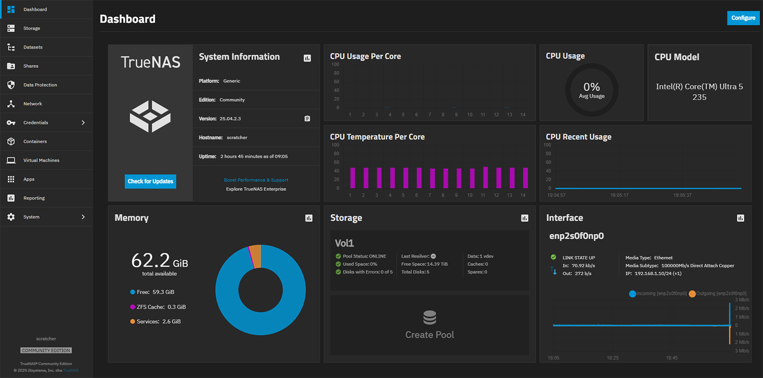The height and width of the screenshot is (378, 763).
Task: Click the Data Protection shield icon
Action: click(11, 85)
